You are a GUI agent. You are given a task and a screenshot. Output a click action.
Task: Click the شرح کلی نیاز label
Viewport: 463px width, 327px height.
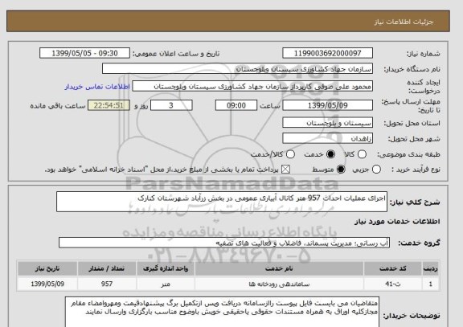[x=415, y=202]
